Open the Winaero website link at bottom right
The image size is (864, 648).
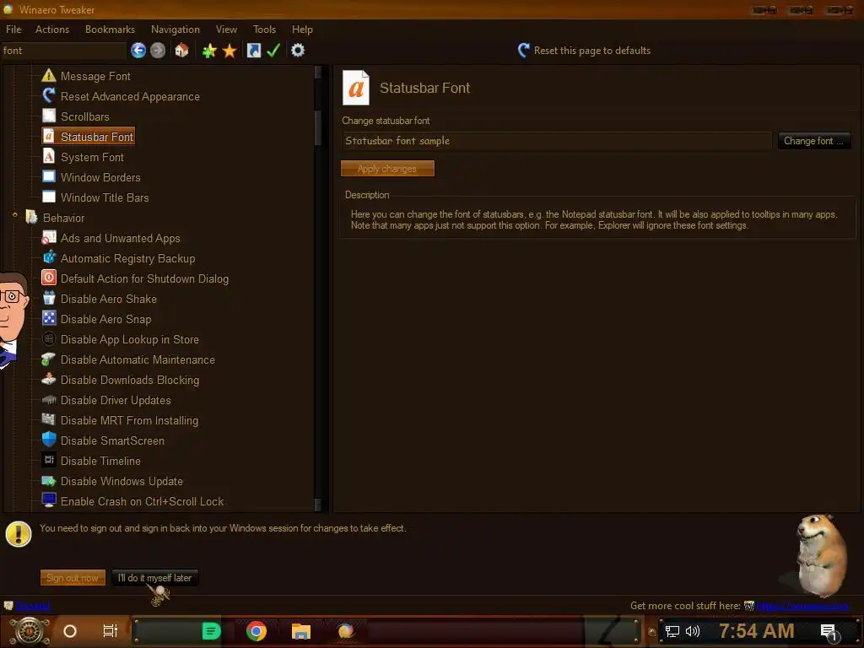(x=802, y=606)
